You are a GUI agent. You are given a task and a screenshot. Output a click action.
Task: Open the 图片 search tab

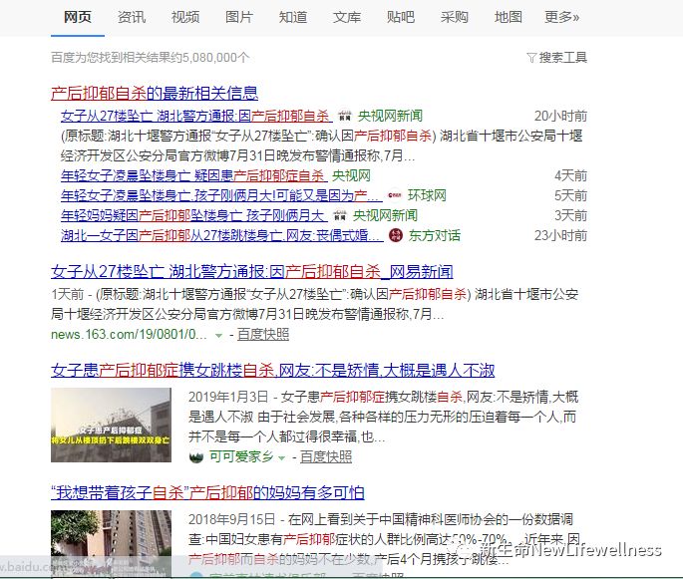coord(239,17)
